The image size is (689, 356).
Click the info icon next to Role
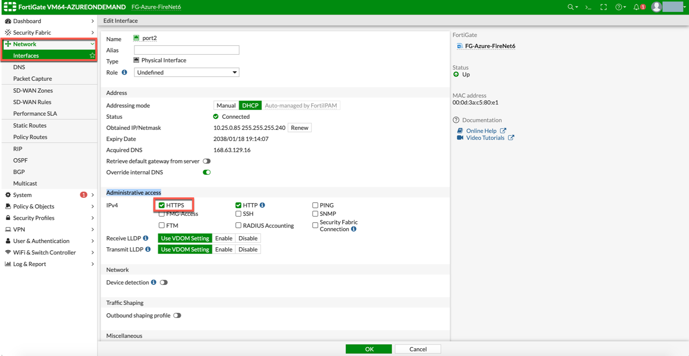click(x=124, y=72)
